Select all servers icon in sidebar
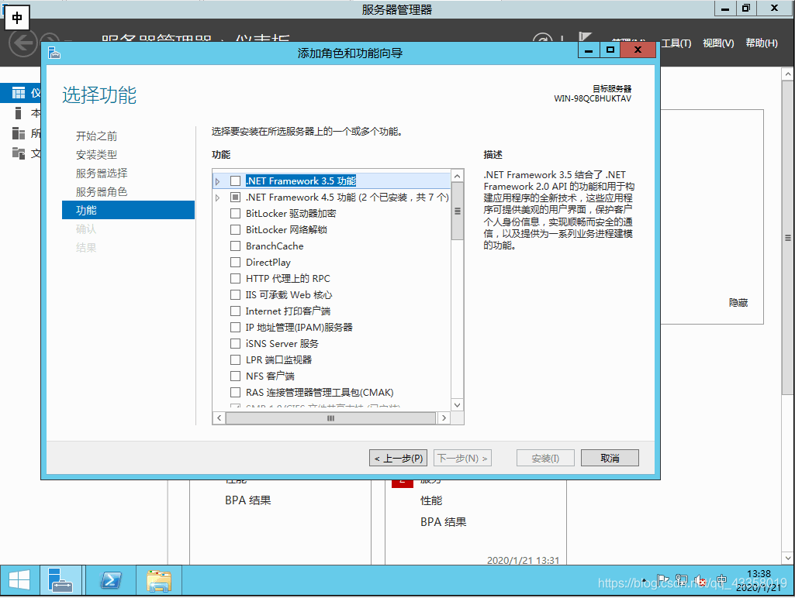Image resolution: width=795 pixels, height=598 pixels. point(19,133)
